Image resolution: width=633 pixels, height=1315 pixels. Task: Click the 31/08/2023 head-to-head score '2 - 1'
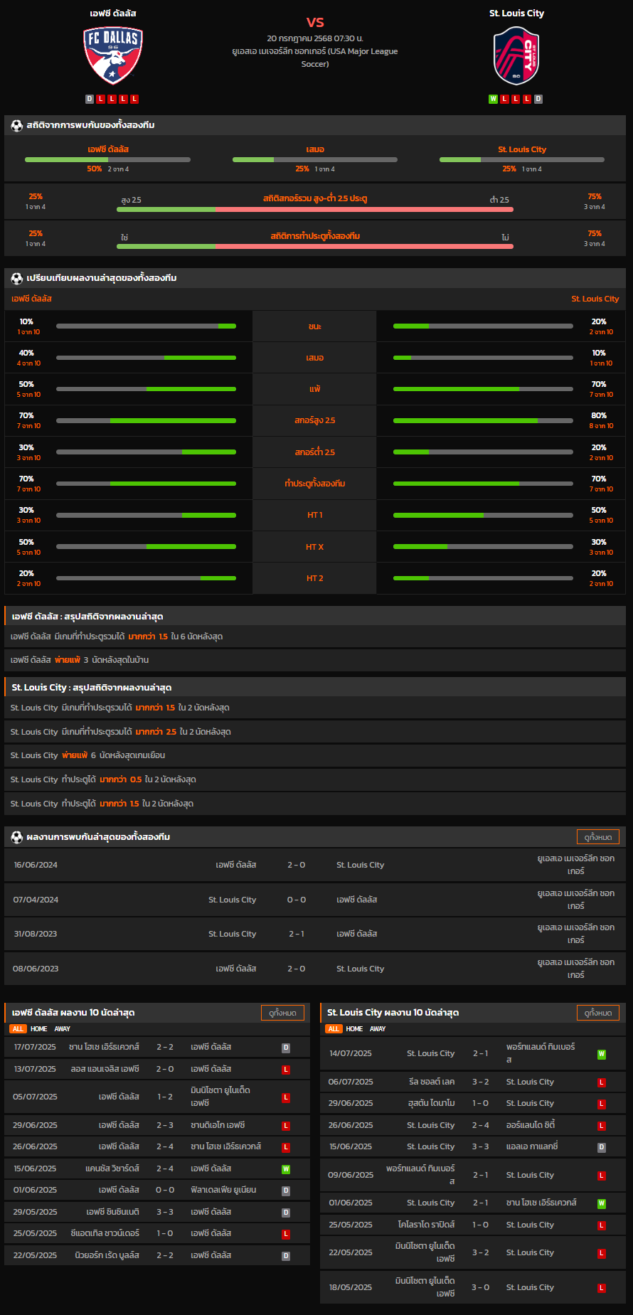(297, 934)
